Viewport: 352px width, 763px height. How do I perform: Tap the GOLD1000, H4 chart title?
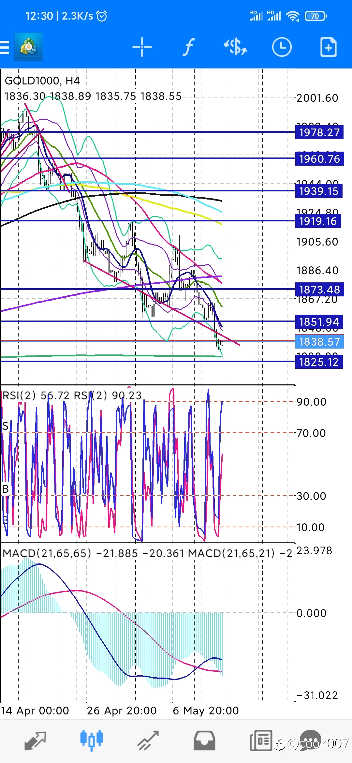click(x=42, y=81)
